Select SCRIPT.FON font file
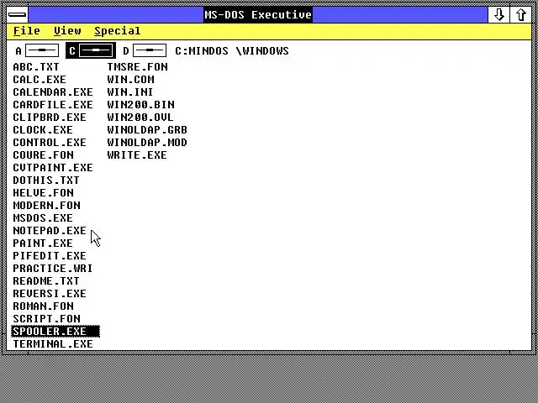 (47, 319)
